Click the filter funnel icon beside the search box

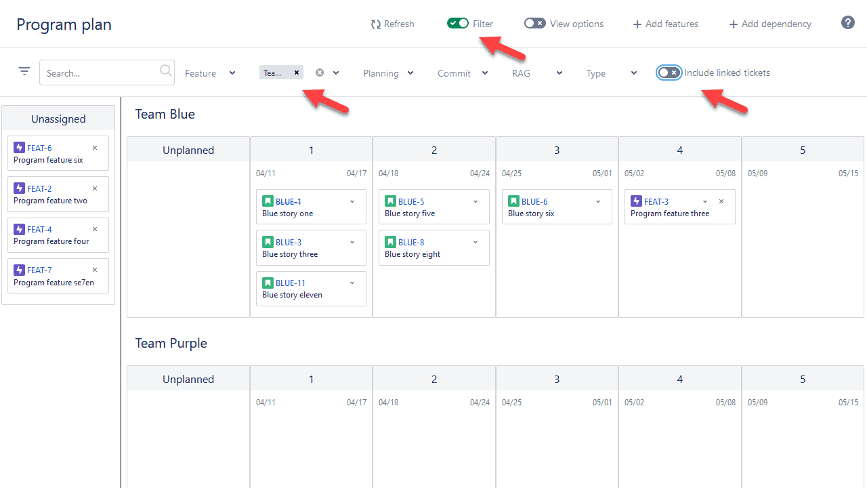(24, 70)
